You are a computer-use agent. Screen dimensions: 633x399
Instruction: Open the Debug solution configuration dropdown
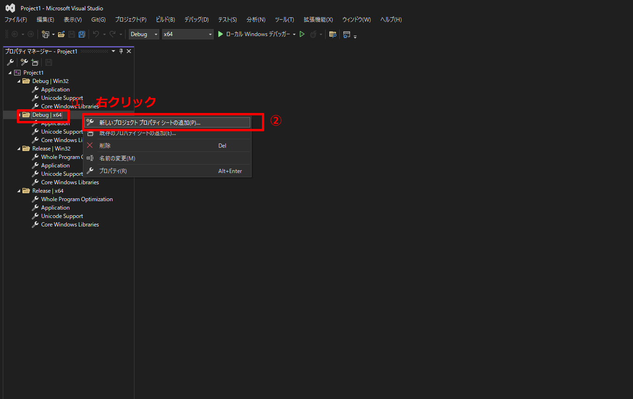pos(144,34)
